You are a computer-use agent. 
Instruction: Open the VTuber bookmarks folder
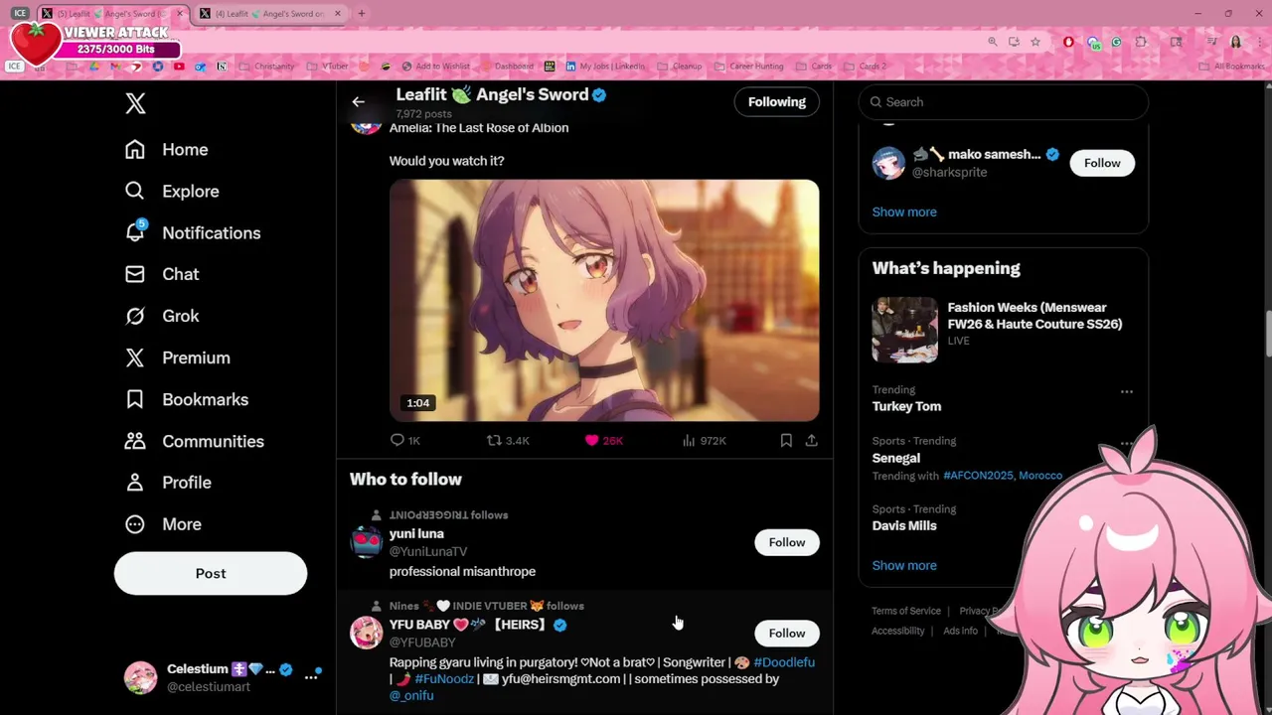click(x=327, y=67)
